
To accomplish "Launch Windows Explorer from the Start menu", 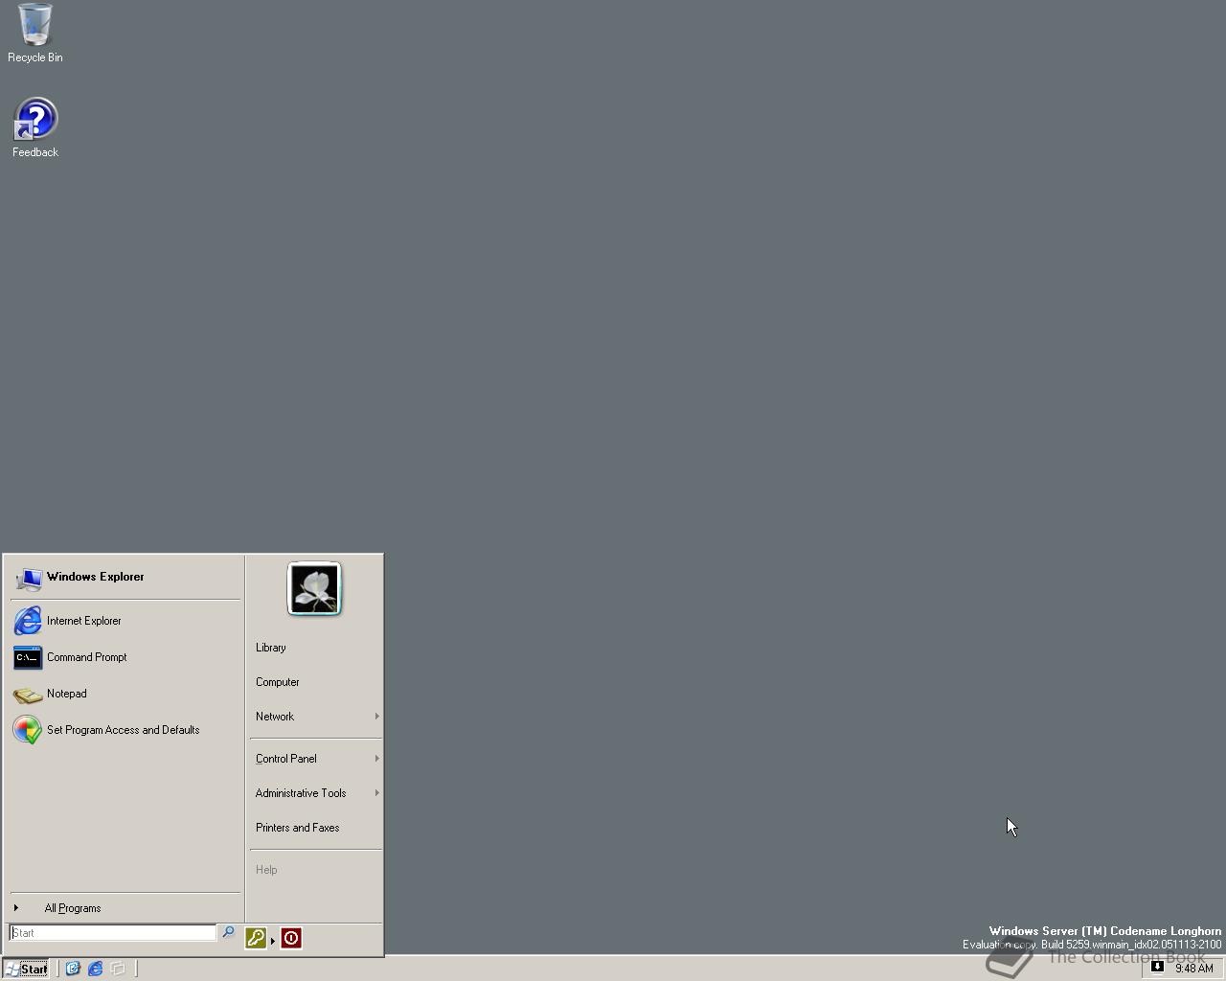I will [x=125, y=577].
